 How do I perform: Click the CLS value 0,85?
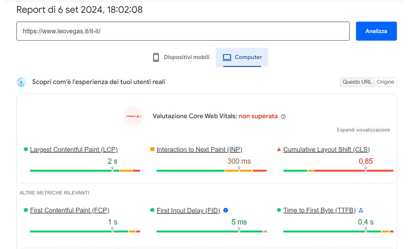(x=366, y=161)
